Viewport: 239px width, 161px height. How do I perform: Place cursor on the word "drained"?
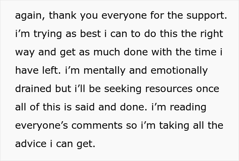click(33, 89)
